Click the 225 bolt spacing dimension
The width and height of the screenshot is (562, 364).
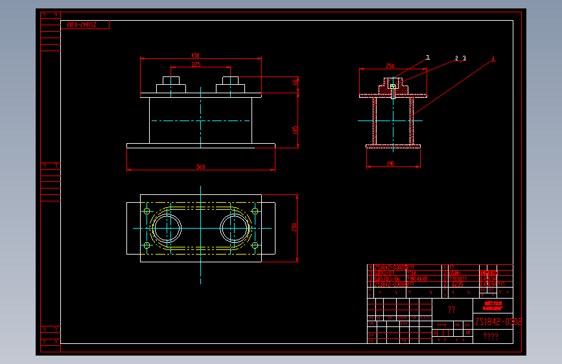(196, 65)
